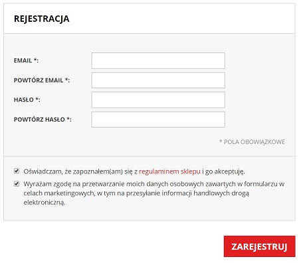
Task: Click the word 'elektroniczną' ending consent text
Action: pyautogui.click(x=45, y=203)
